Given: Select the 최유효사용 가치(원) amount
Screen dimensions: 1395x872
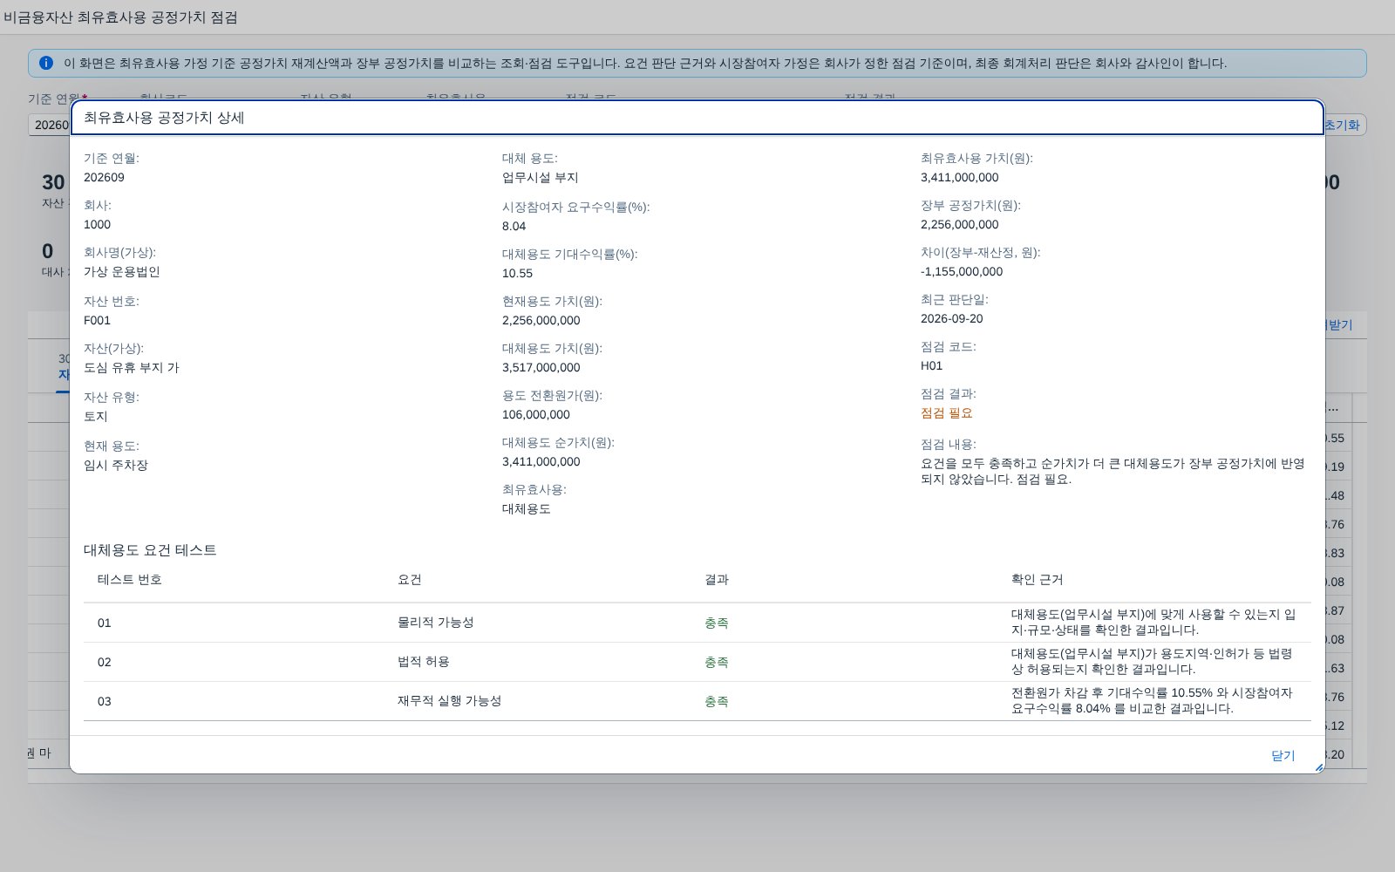Looking at the screenshot, I should click(x=960, y=177).
